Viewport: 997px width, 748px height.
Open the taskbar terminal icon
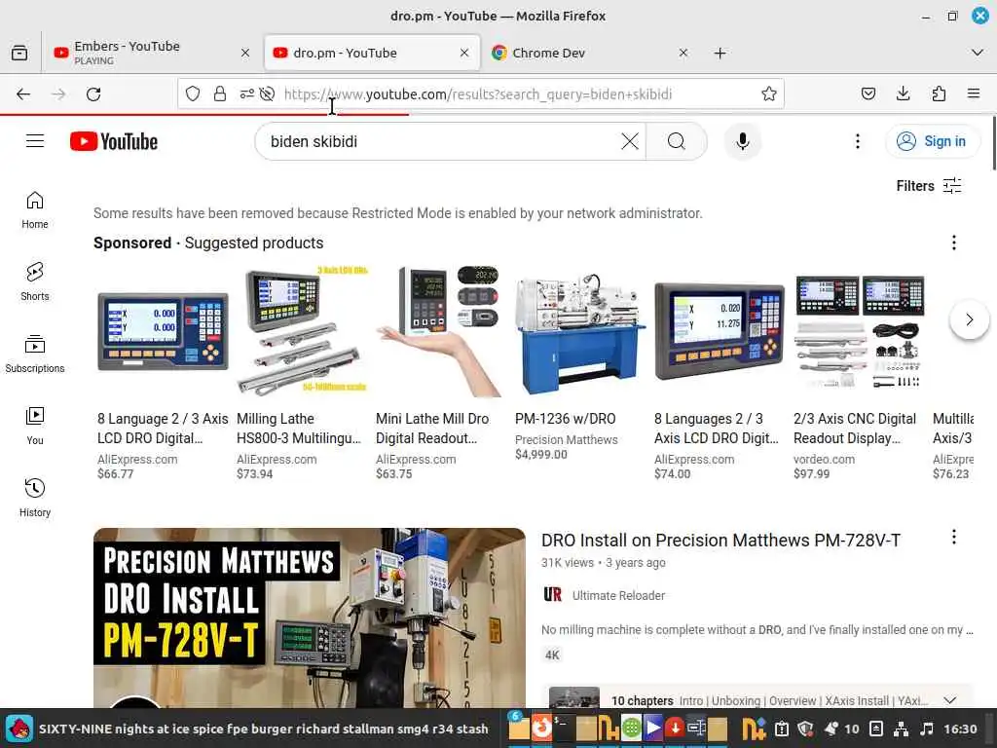pyautogui.click(x=564, y=729)
